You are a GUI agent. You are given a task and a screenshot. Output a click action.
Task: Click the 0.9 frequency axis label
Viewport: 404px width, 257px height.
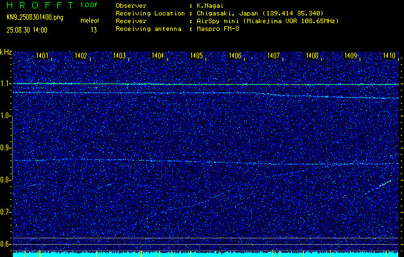coord(4,148)
